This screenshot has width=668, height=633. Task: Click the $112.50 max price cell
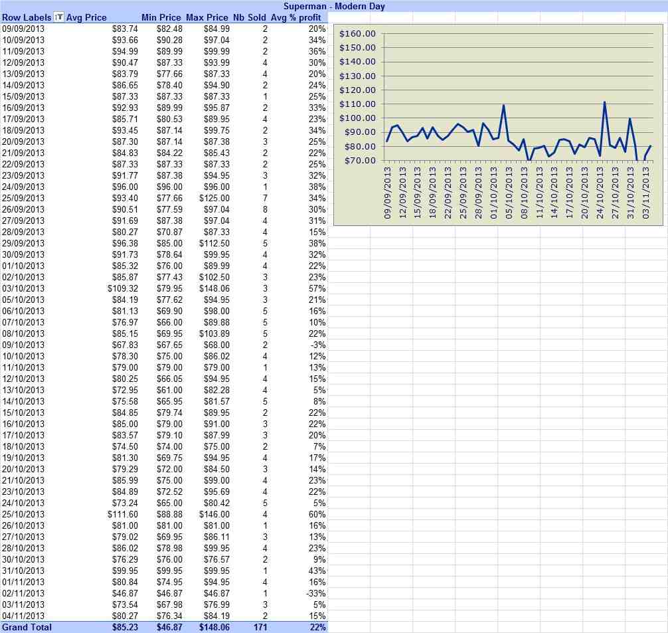[214, 243]
